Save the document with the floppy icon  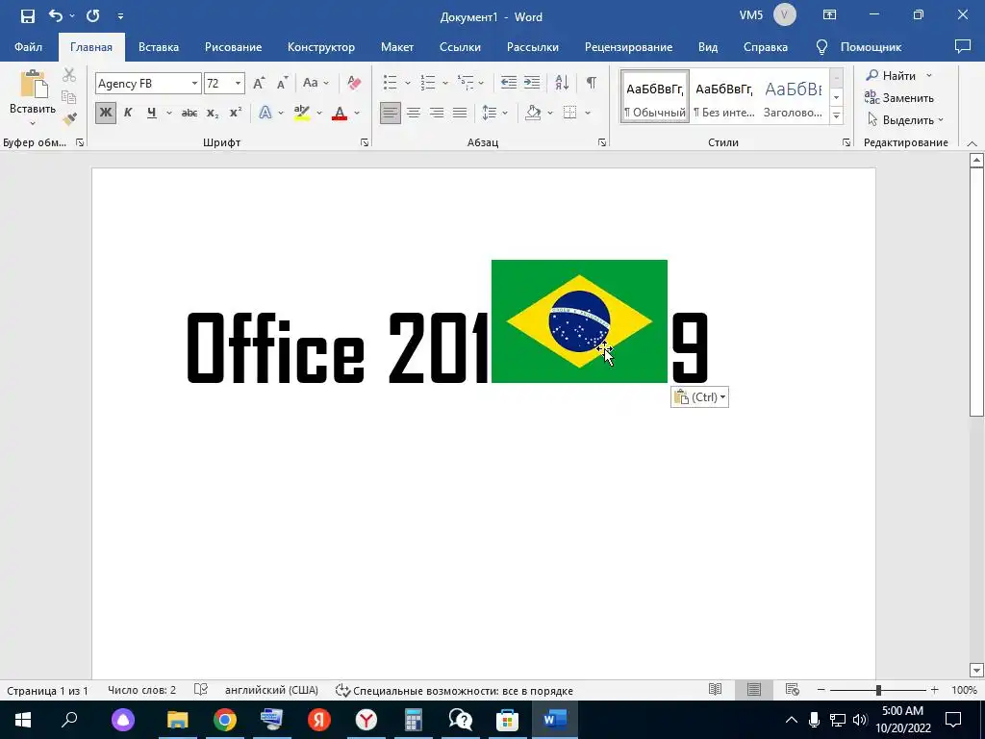pyautogui.click(x=28, y=15)
